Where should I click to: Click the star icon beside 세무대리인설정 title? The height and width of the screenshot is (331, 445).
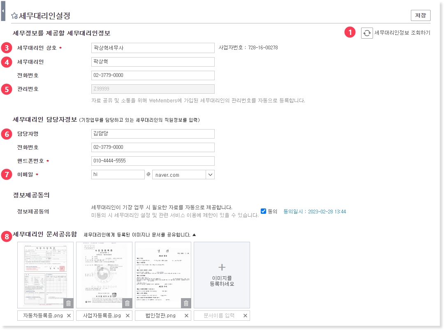click(14, 16)
